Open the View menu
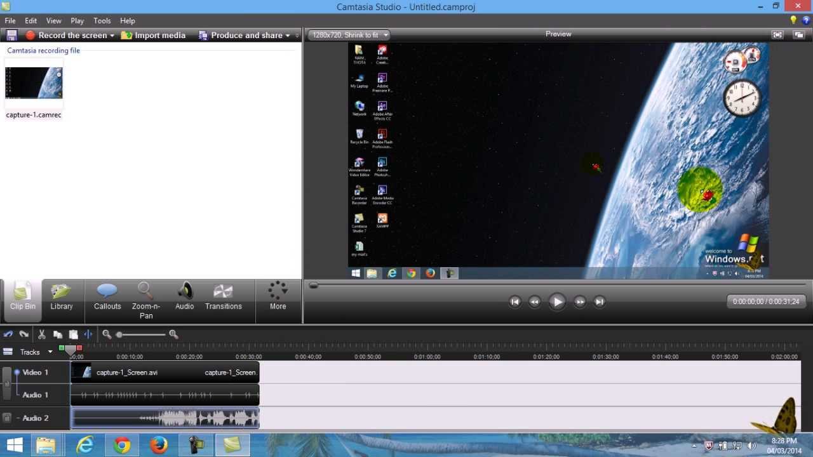Screen dimensions: 813x457 point(54,21)
